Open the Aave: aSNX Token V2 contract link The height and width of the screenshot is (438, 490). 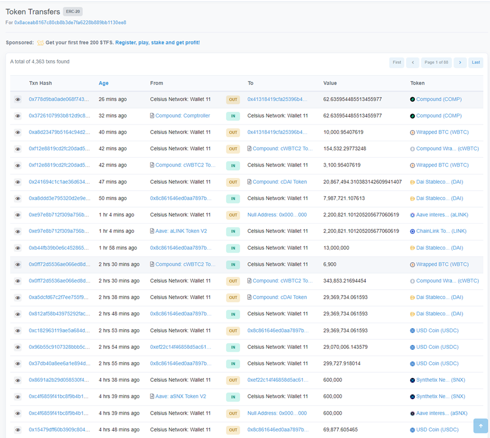tap(180, 396)
